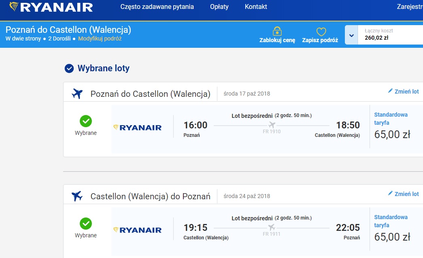
Task: Click the Wybrane loty heading
Action: click(104, 68)
